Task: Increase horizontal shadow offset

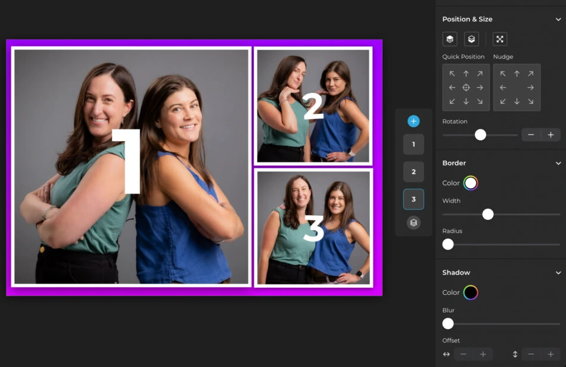Action: 483,354
